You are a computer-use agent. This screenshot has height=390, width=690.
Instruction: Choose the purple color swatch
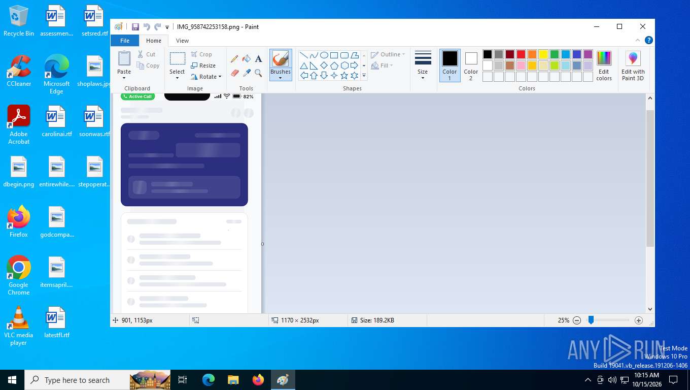coord(588,54)
